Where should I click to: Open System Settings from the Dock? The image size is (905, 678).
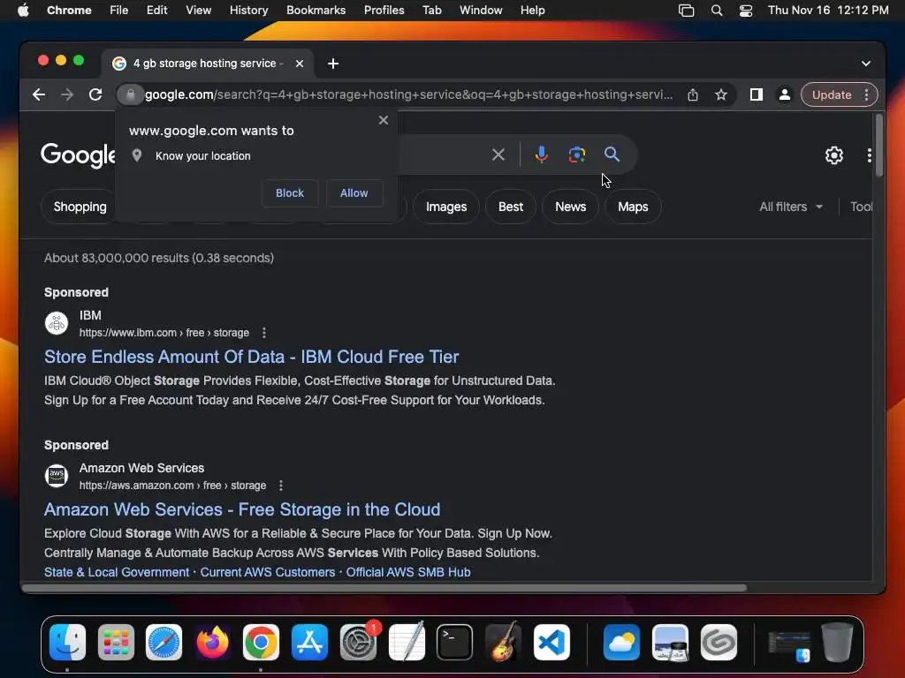pos(359,643)
